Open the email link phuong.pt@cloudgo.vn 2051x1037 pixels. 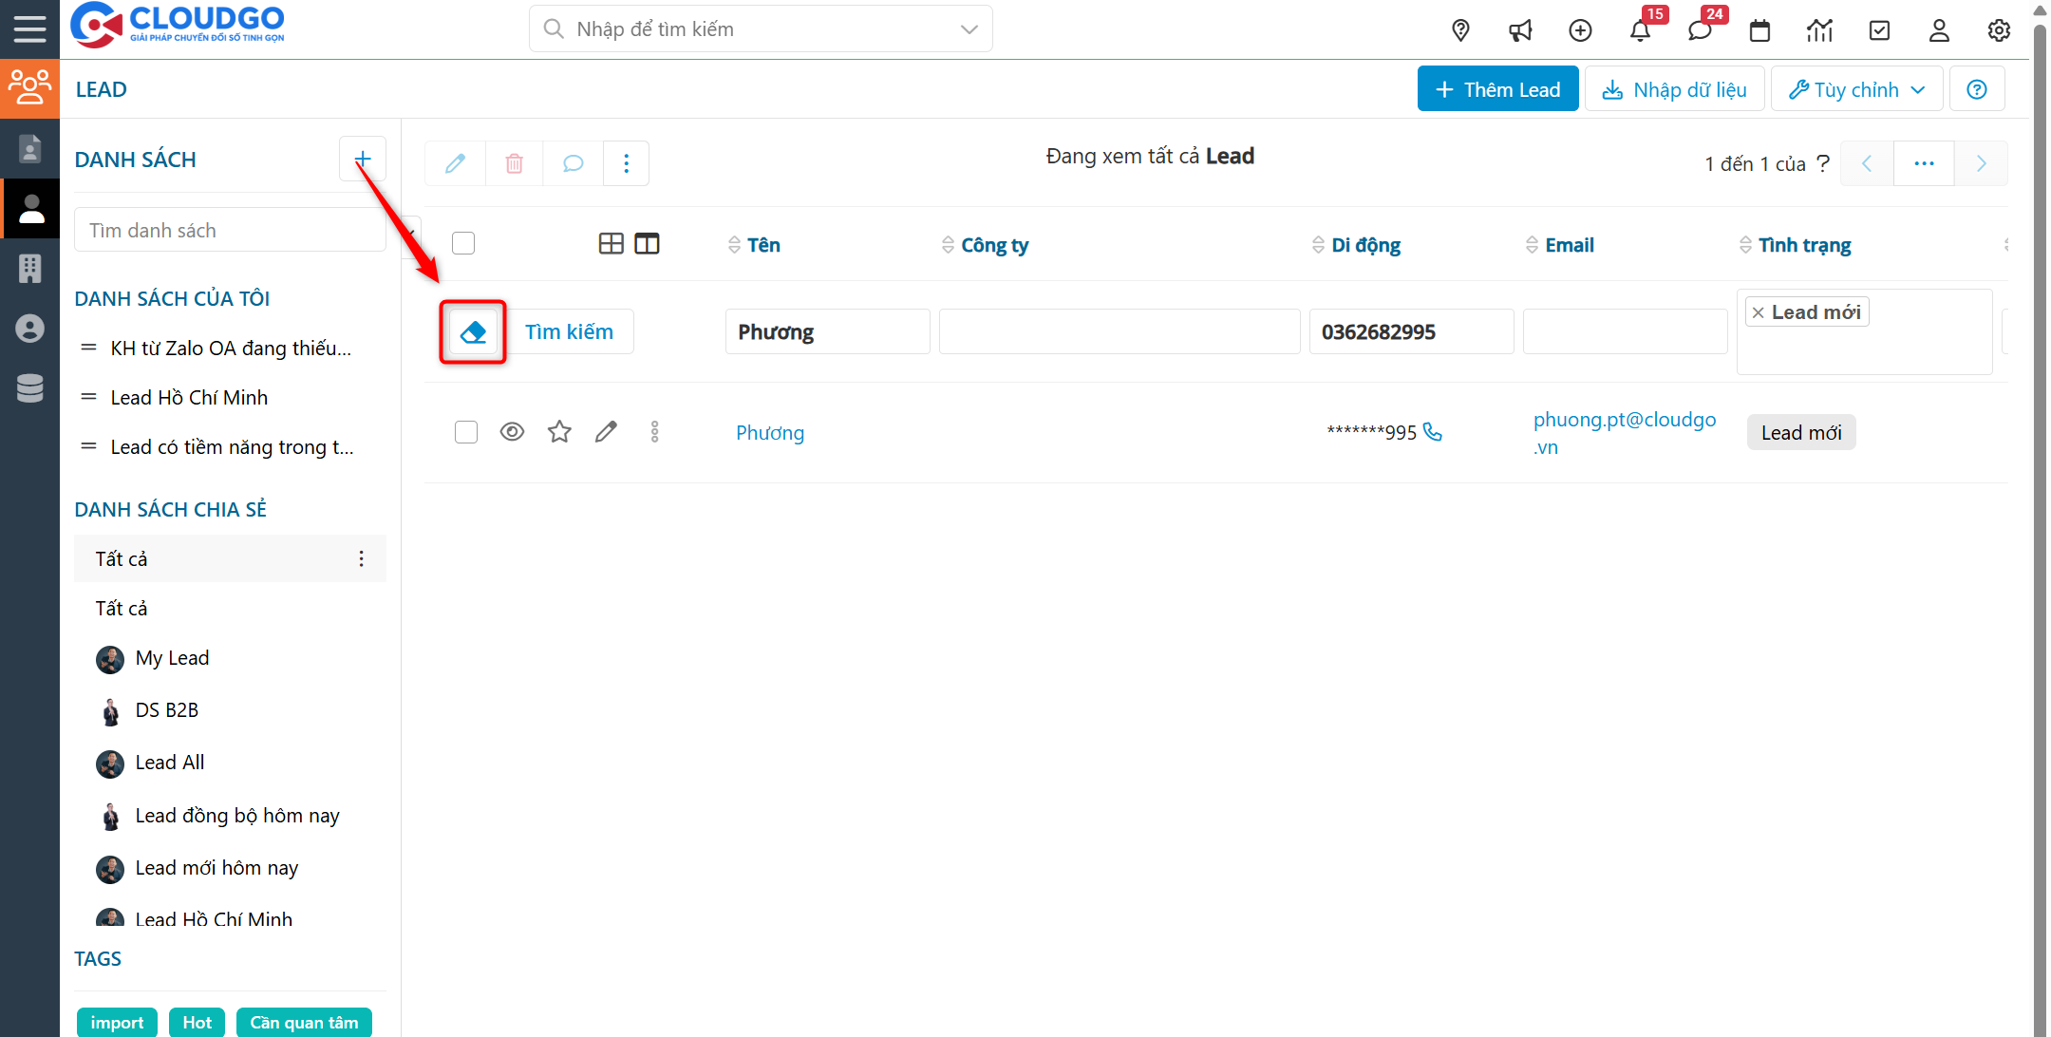(x=1625, y=432)
